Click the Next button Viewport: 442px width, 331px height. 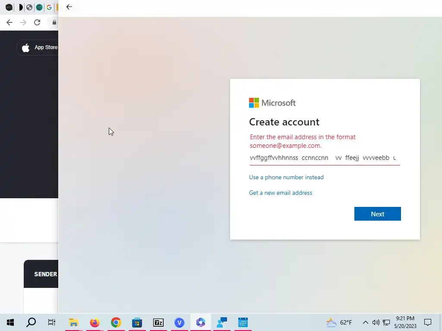377,214
